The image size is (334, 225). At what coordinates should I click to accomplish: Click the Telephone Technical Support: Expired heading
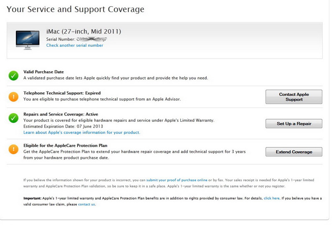62,93
